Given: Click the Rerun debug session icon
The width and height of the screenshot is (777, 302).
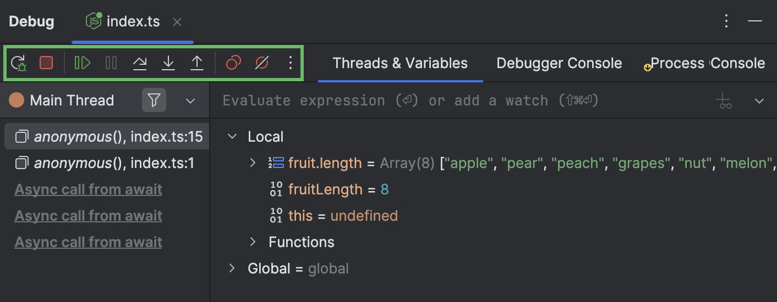Looking at the screenshot, I should coord(18,63).
